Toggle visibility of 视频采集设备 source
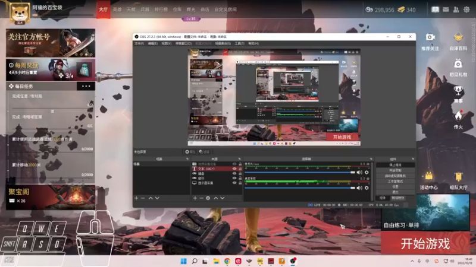The image size is (476, 267). tap(234, 164)
